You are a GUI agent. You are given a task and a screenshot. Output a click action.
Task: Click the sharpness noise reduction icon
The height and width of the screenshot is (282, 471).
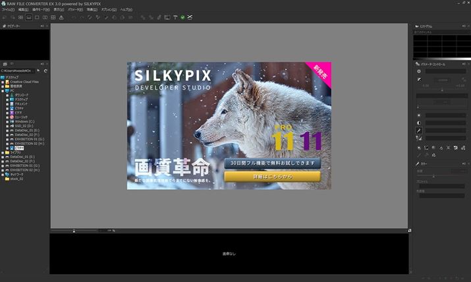click(x=419, y=138)
